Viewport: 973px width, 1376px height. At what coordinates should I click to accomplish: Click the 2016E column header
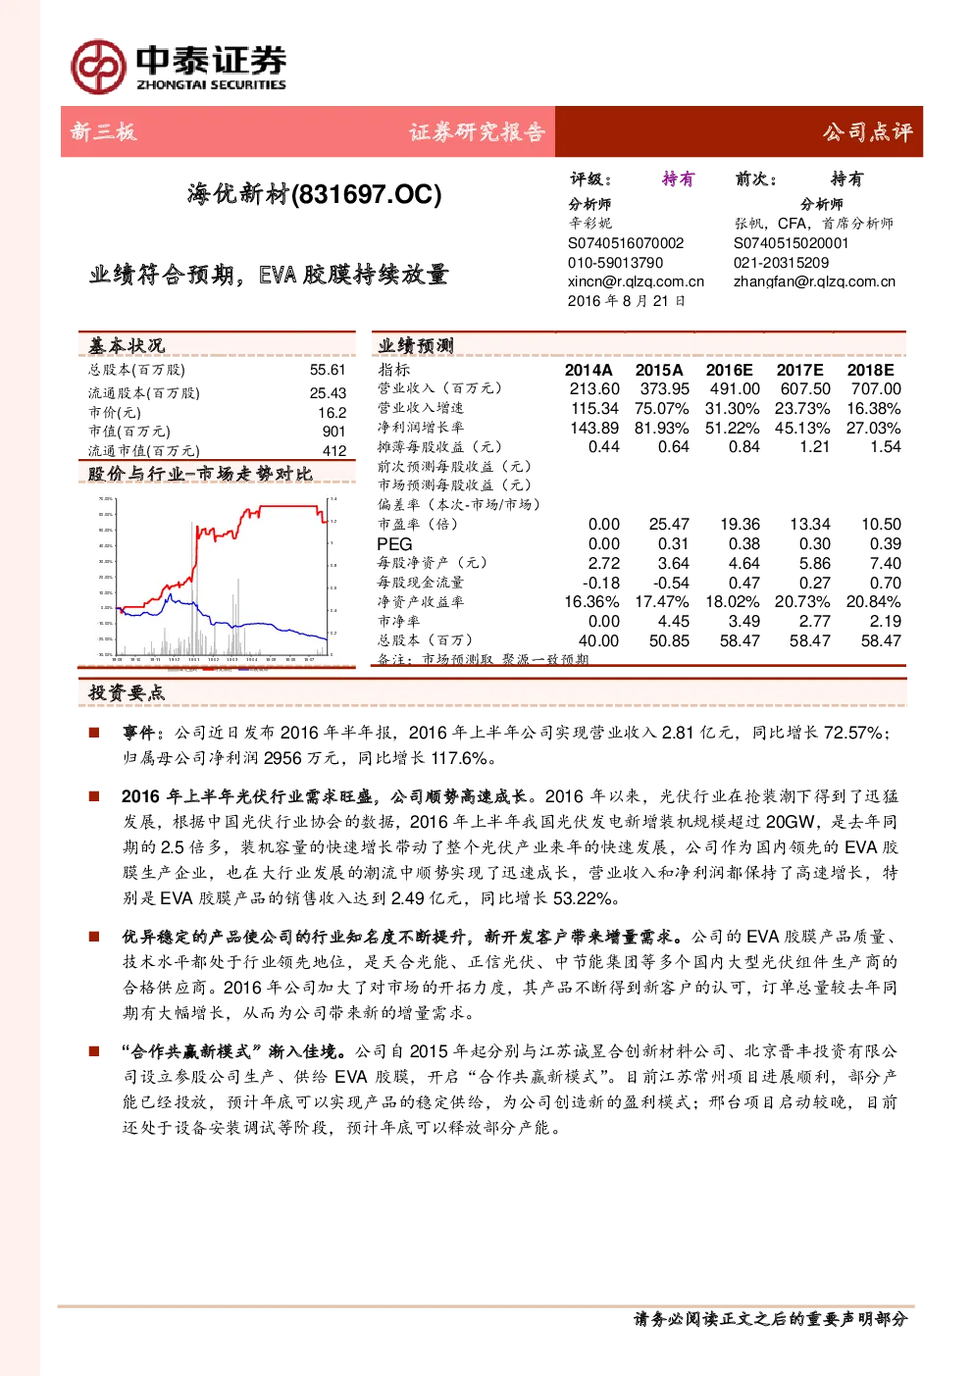click(x=730, y=370)
